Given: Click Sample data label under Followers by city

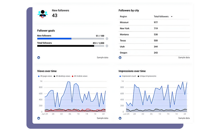Looking at the screenshot, I should [184, 57].
